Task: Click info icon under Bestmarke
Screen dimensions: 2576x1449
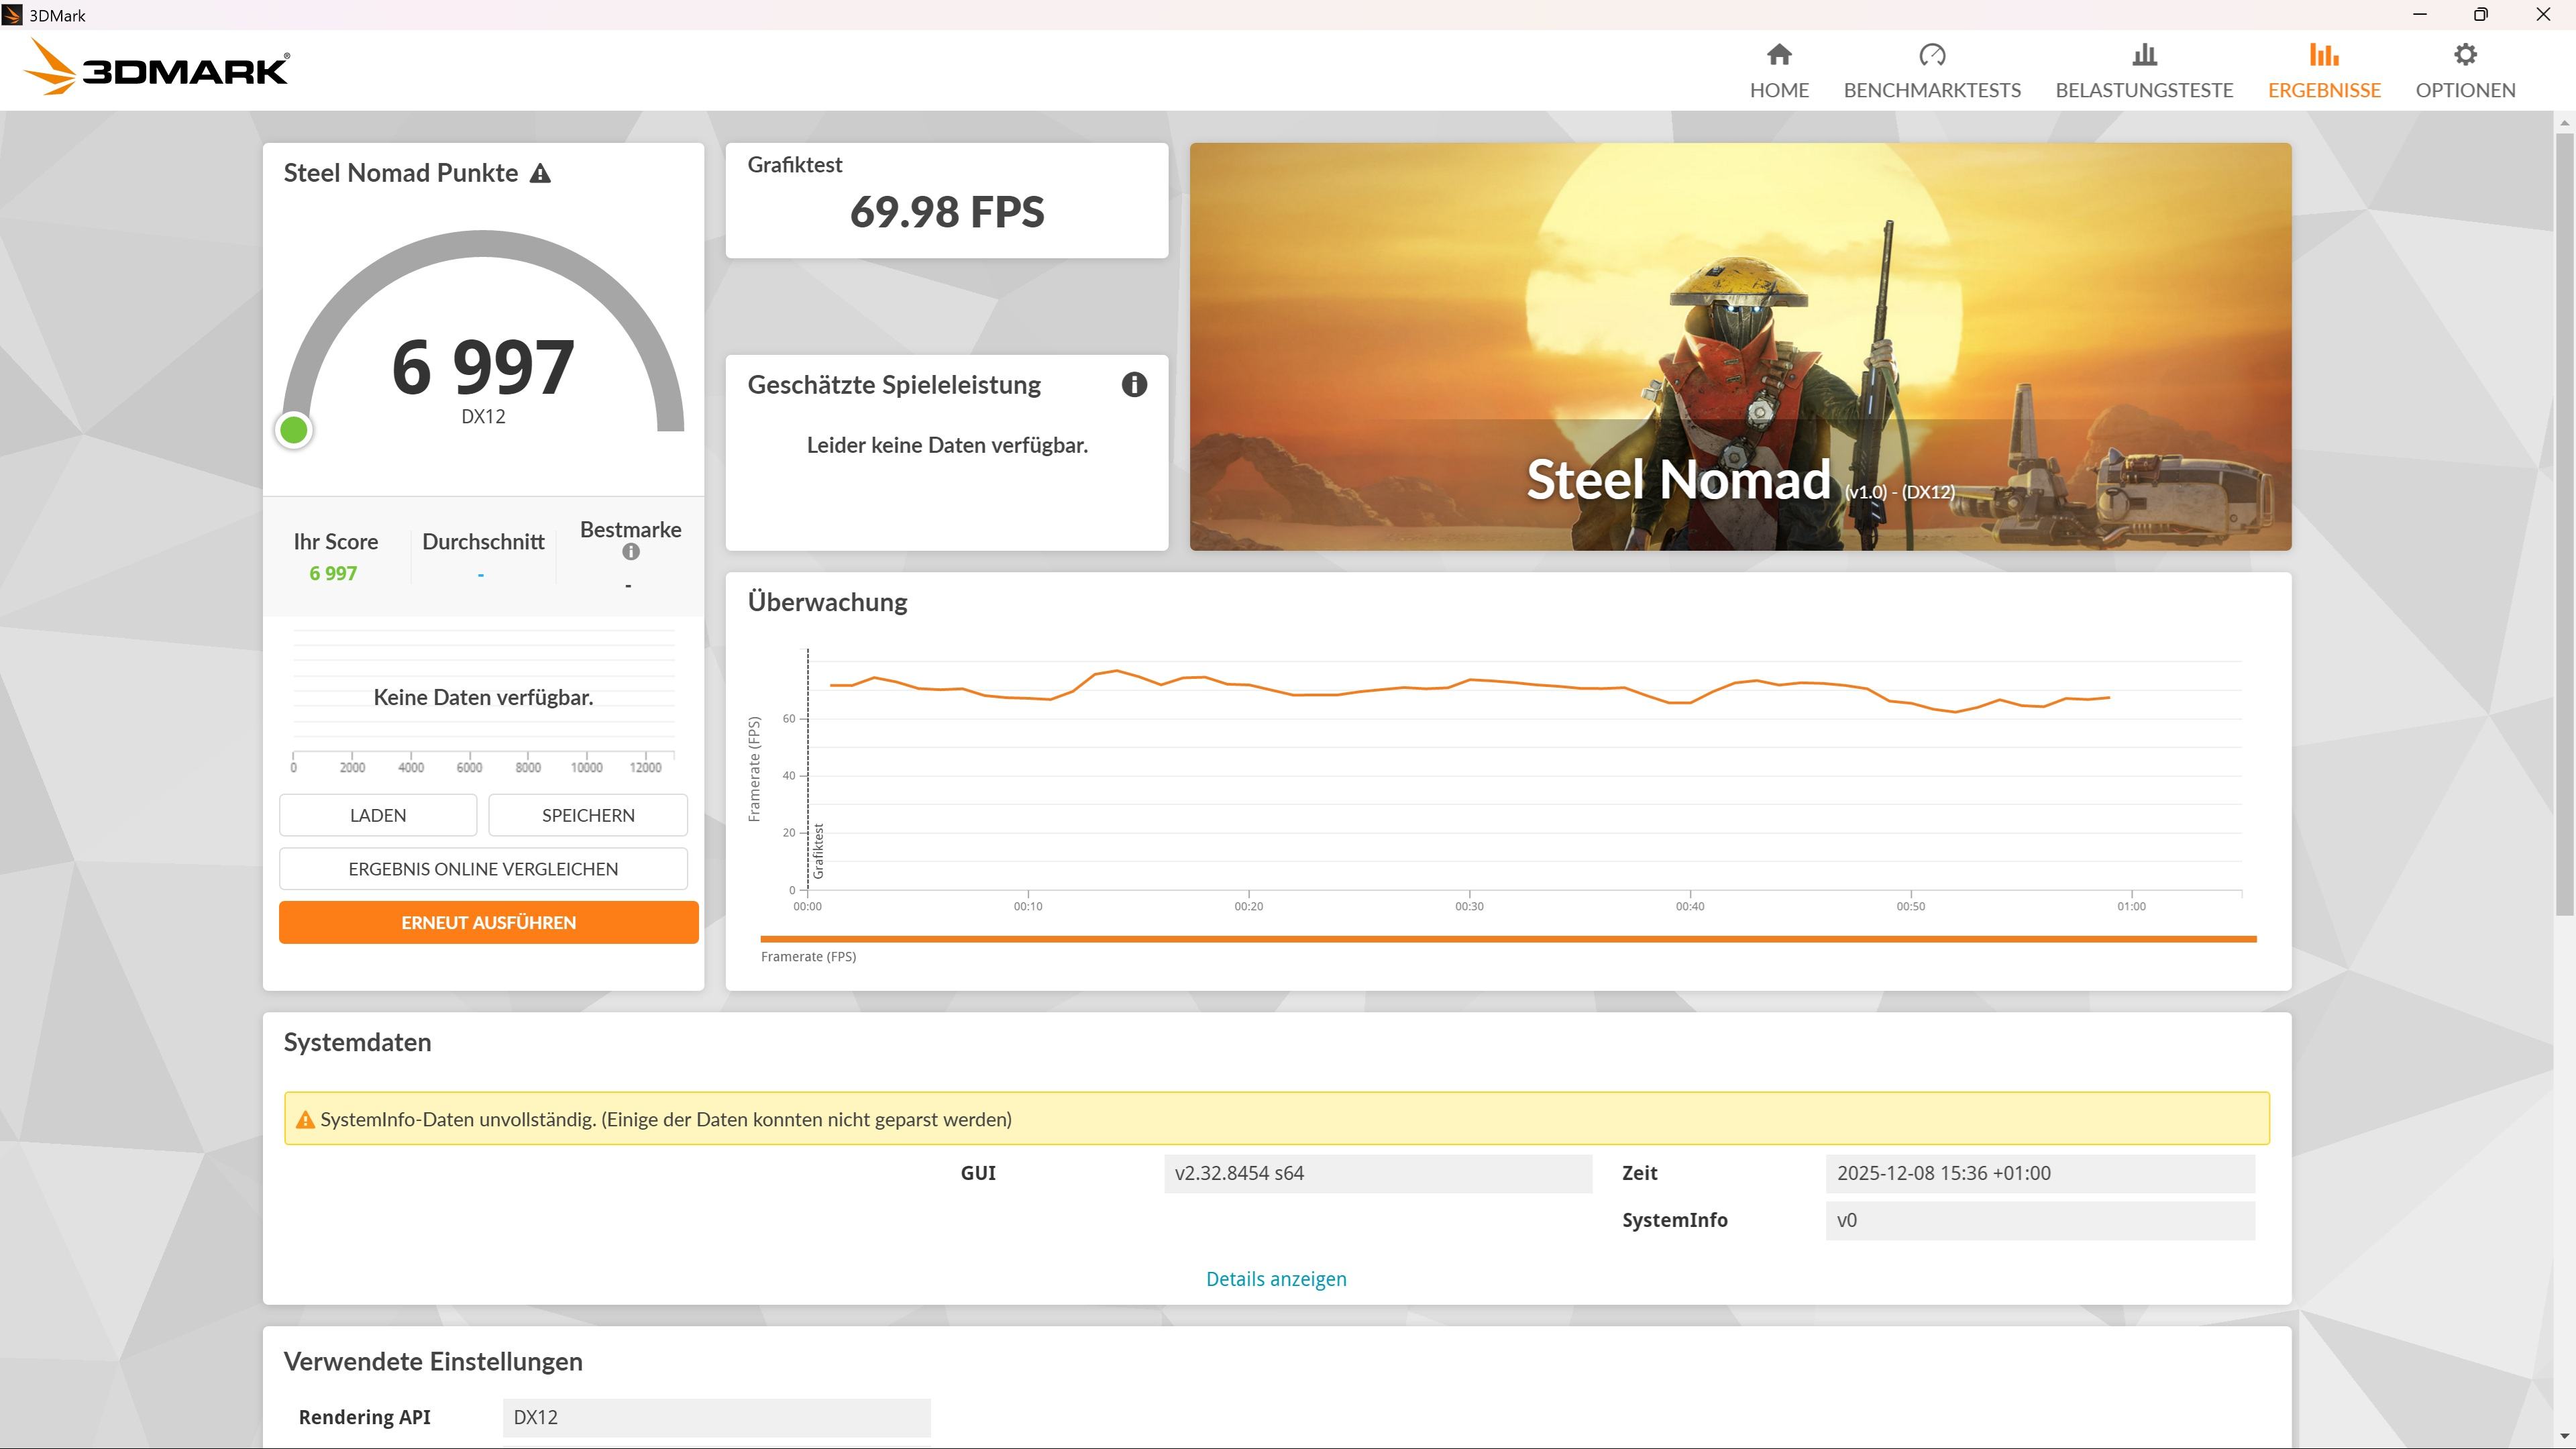Action: tap(630, 552)
